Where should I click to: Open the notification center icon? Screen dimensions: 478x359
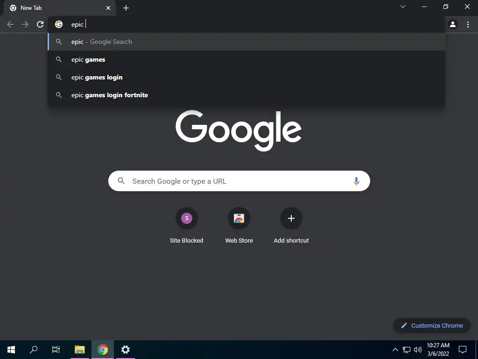coord(463,350)
